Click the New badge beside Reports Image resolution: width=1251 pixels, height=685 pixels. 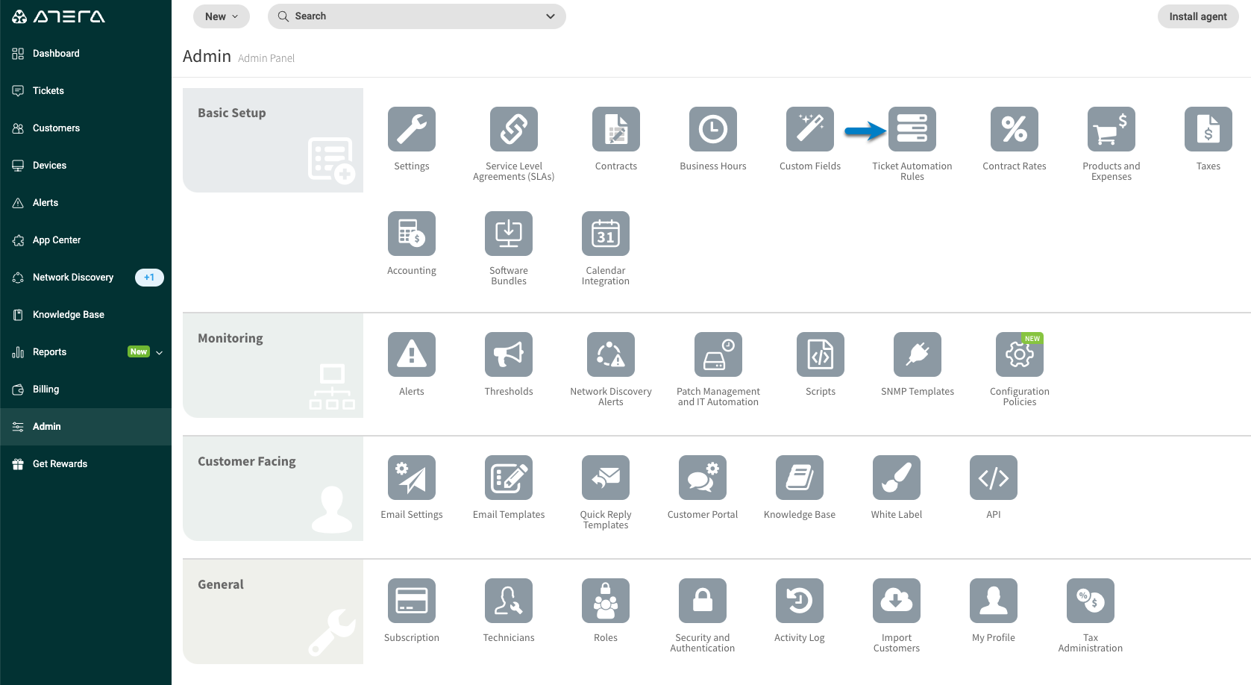pyautogui.click(x=139, y=352)
